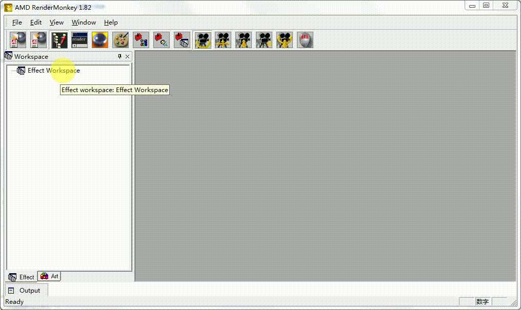Open the View menu
Screen dimensions: 521x310
coord(56,22)
